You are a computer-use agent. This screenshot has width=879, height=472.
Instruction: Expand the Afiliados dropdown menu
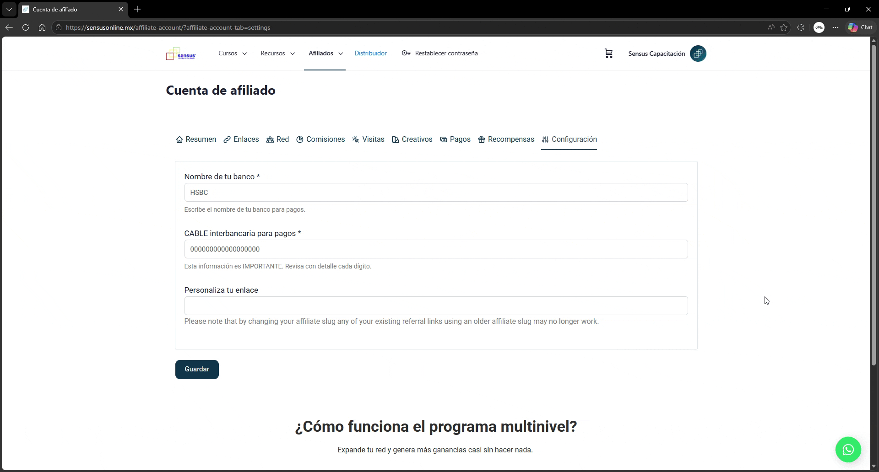(326, 54)
